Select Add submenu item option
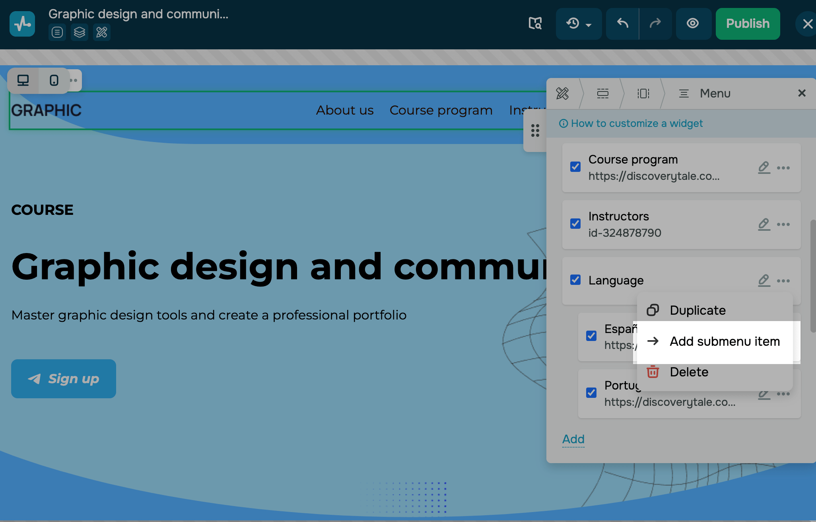 (x=724, y=341)
